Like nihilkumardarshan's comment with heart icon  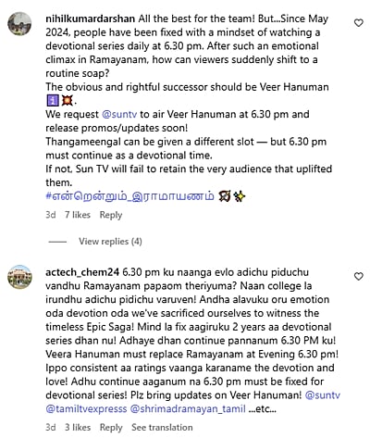[x=358, y=23]
